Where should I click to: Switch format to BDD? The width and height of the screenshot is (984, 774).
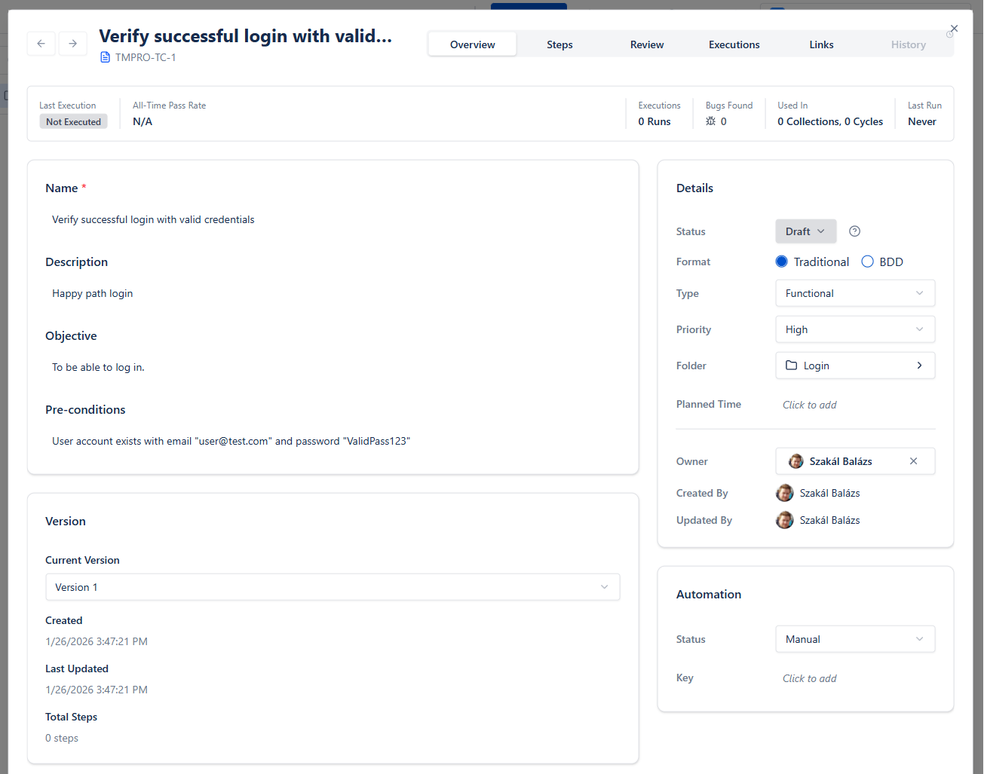pyautogui.click(x=869, y=262)
